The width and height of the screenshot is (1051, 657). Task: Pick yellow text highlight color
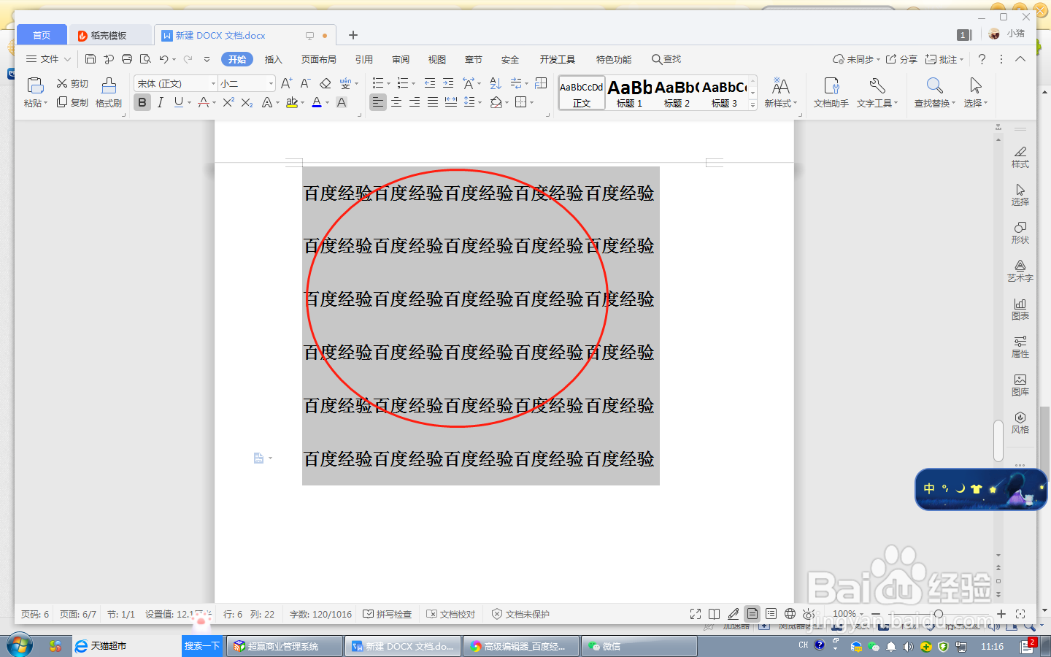tap(292, 102)
